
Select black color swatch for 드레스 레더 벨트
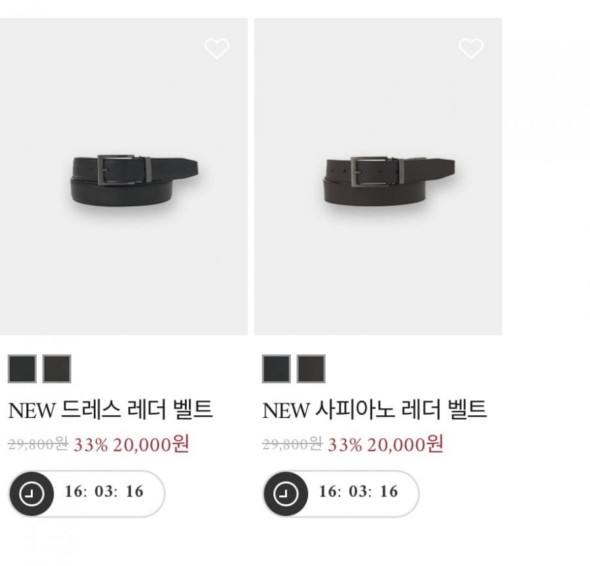click(22, 369)
